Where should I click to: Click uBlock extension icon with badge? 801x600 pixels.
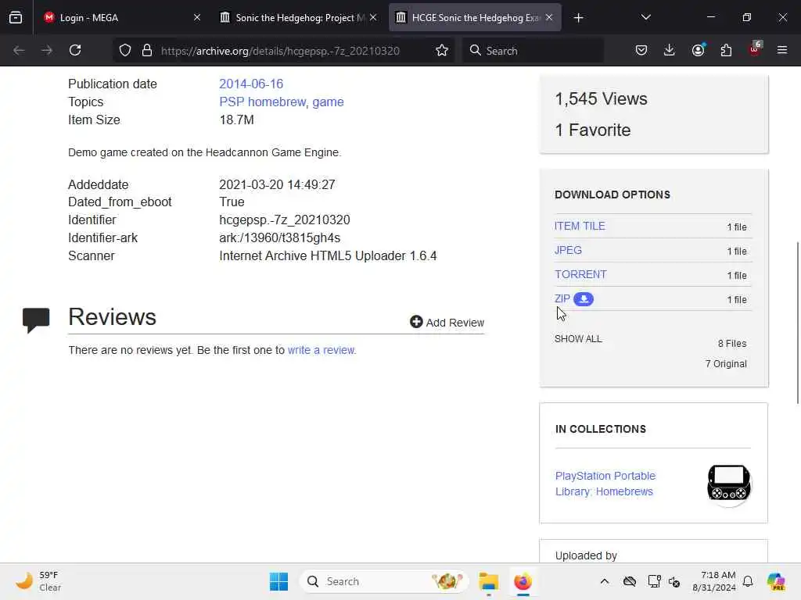click(x=755, y=49)
